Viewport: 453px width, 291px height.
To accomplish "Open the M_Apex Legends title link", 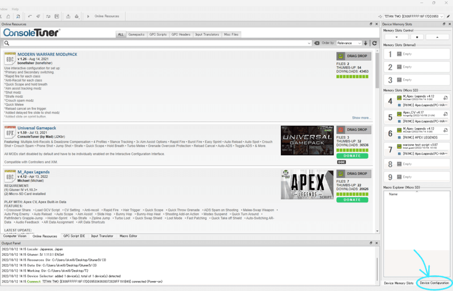I will tap(33, 172).
